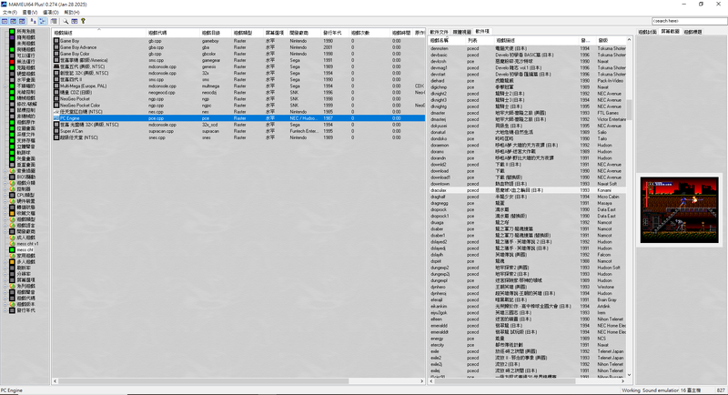Viewport: 728px width, 395px height.
Task: Click the supracan.cpp source cell
Action: tap(161, 131)
